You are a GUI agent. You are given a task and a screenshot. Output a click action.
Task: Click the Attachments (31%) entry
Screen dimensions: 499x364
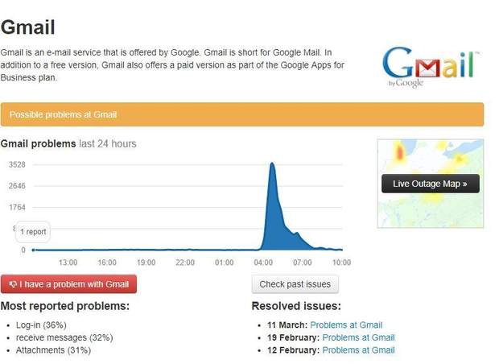(53, 350)
